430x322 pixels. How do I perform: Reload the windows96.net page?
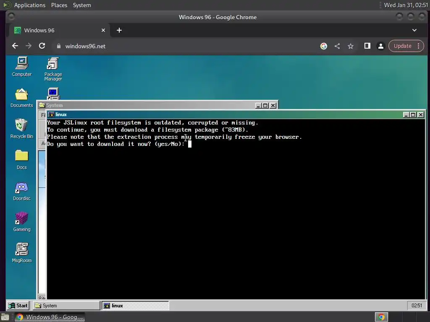[x=42, y=46]
